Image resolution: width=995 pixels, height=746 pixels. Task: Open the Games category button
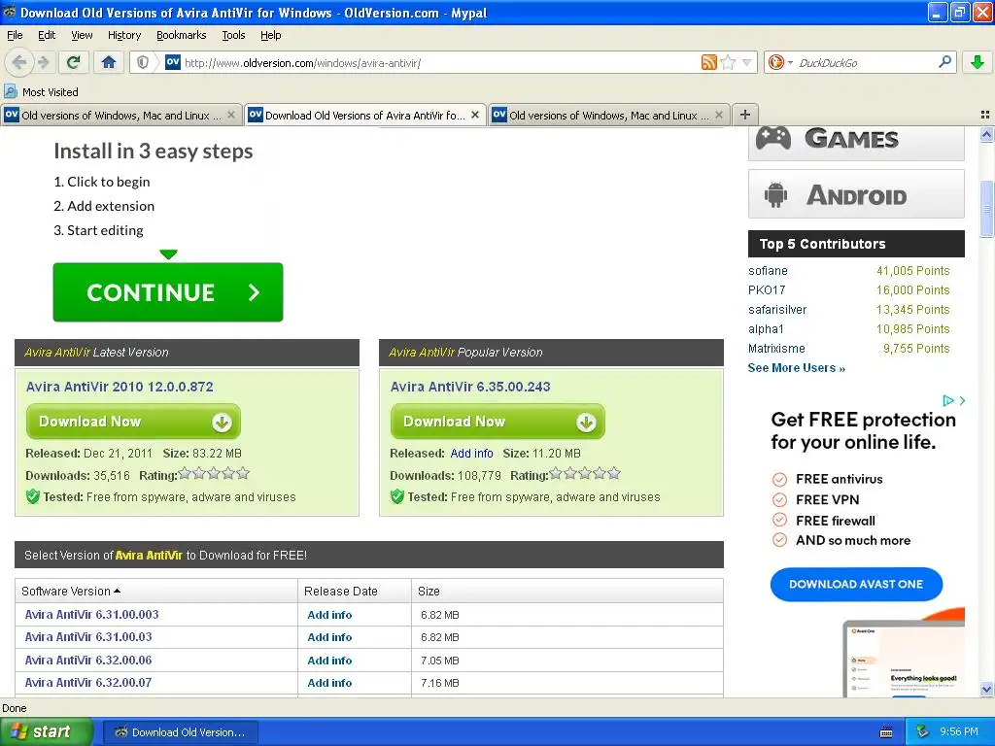click(856, 142)
